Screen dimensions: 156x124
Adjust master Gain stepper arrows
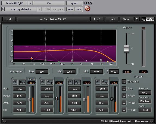coord(124,89)
